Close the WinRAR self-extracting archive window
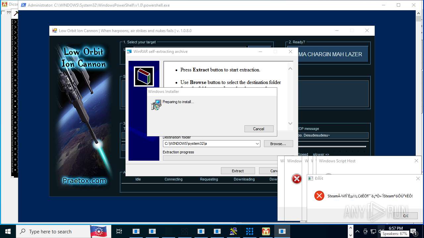The height and width of the screenshot is (238, 424). (291, 52)
